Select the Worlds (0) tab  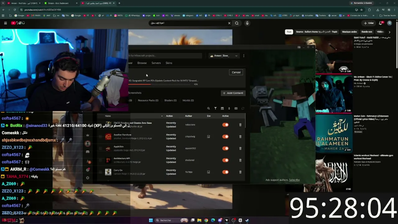(x=188, y=100)
